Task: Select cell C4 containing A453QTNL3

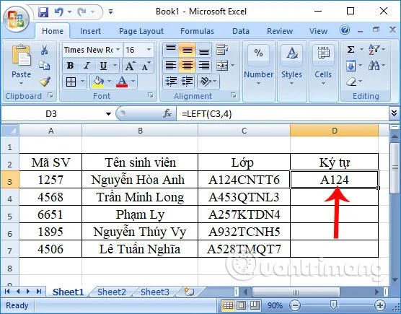Action: [244, 197]
